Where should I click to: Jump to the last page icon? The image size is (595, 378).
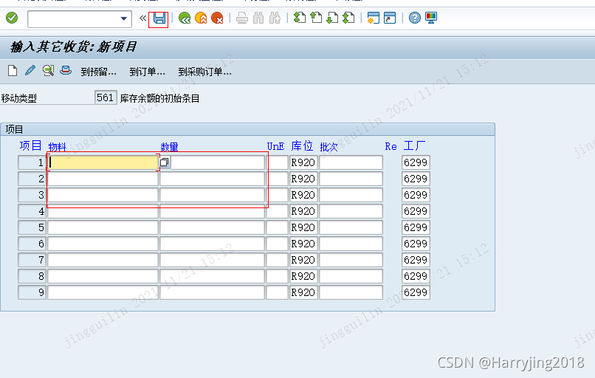click(348, 18)
